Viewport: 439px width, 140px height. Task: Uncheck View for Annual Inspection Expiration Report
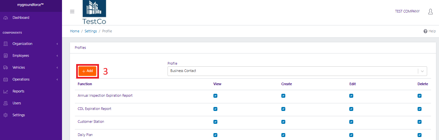(215, 96)
